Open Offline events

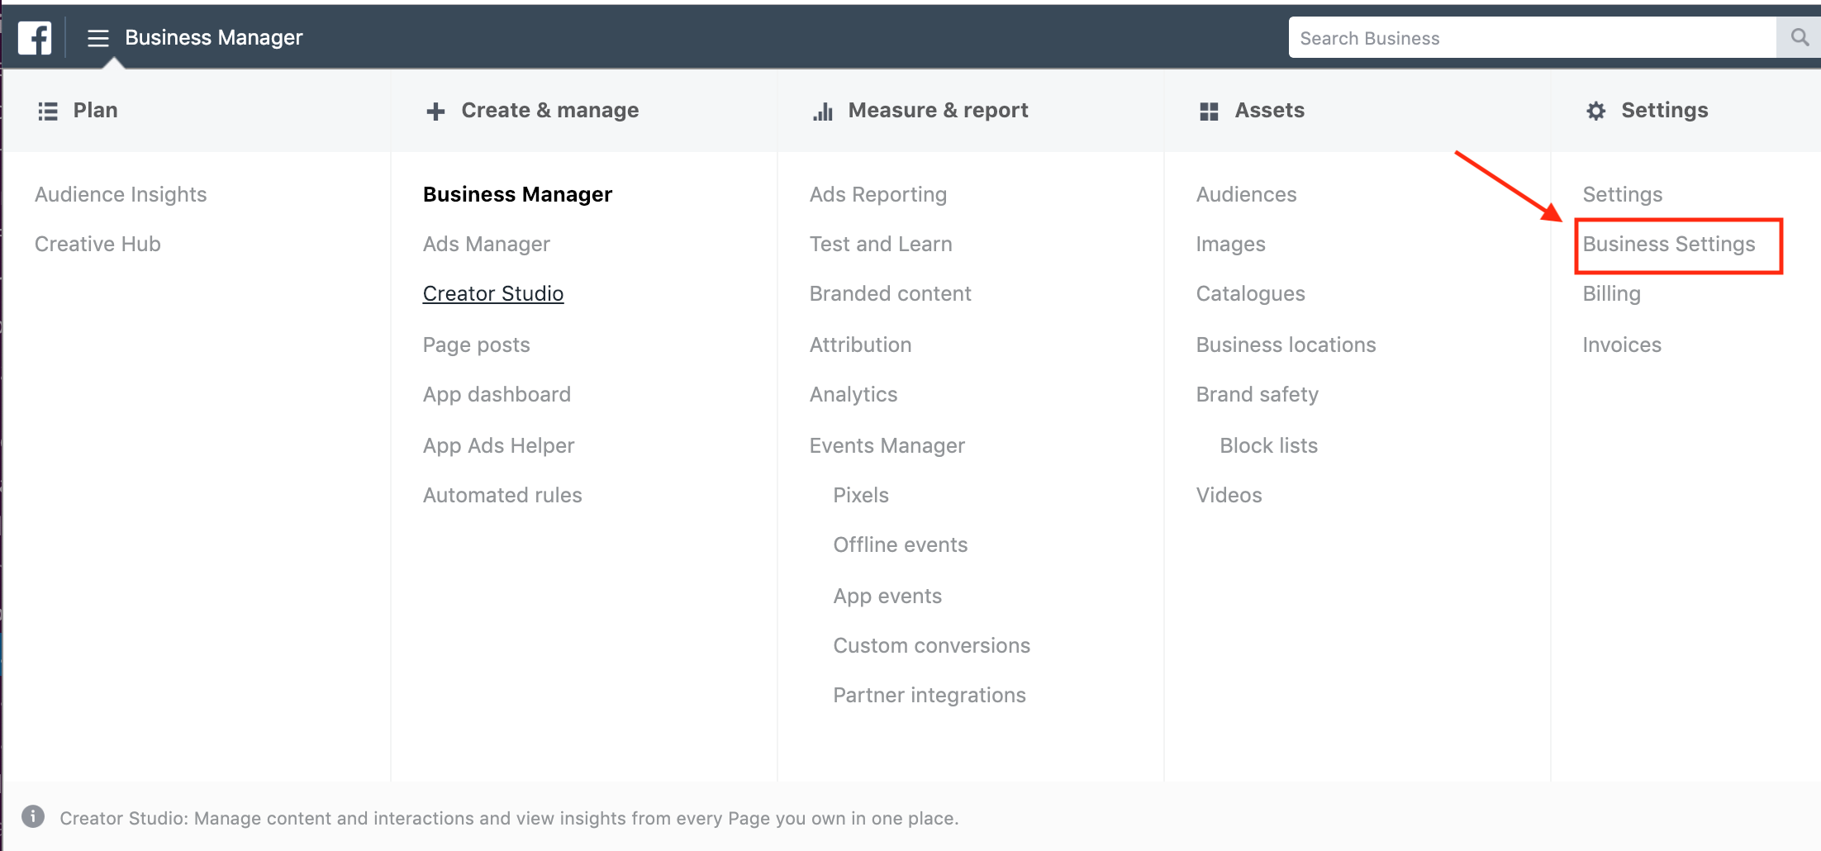(900, 544)
